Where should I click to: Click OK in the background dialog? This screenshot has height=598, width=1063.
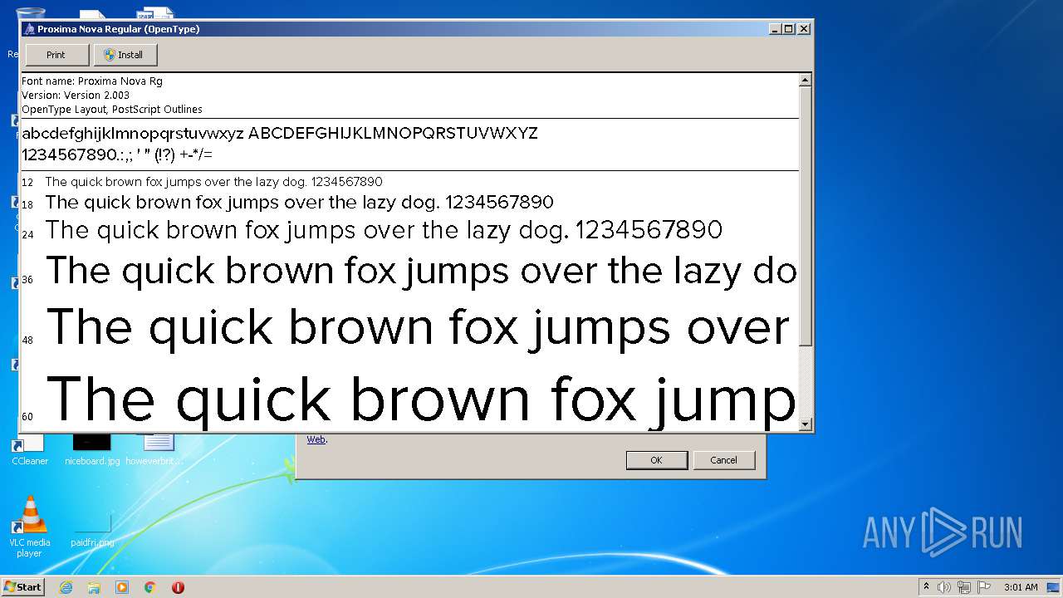pos(656,460)
